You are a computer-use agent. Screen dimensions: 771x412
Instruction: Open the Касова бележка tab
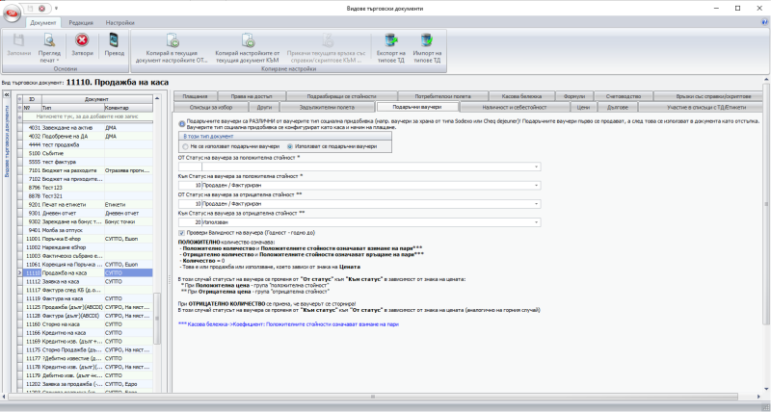[x=521, y=96]
